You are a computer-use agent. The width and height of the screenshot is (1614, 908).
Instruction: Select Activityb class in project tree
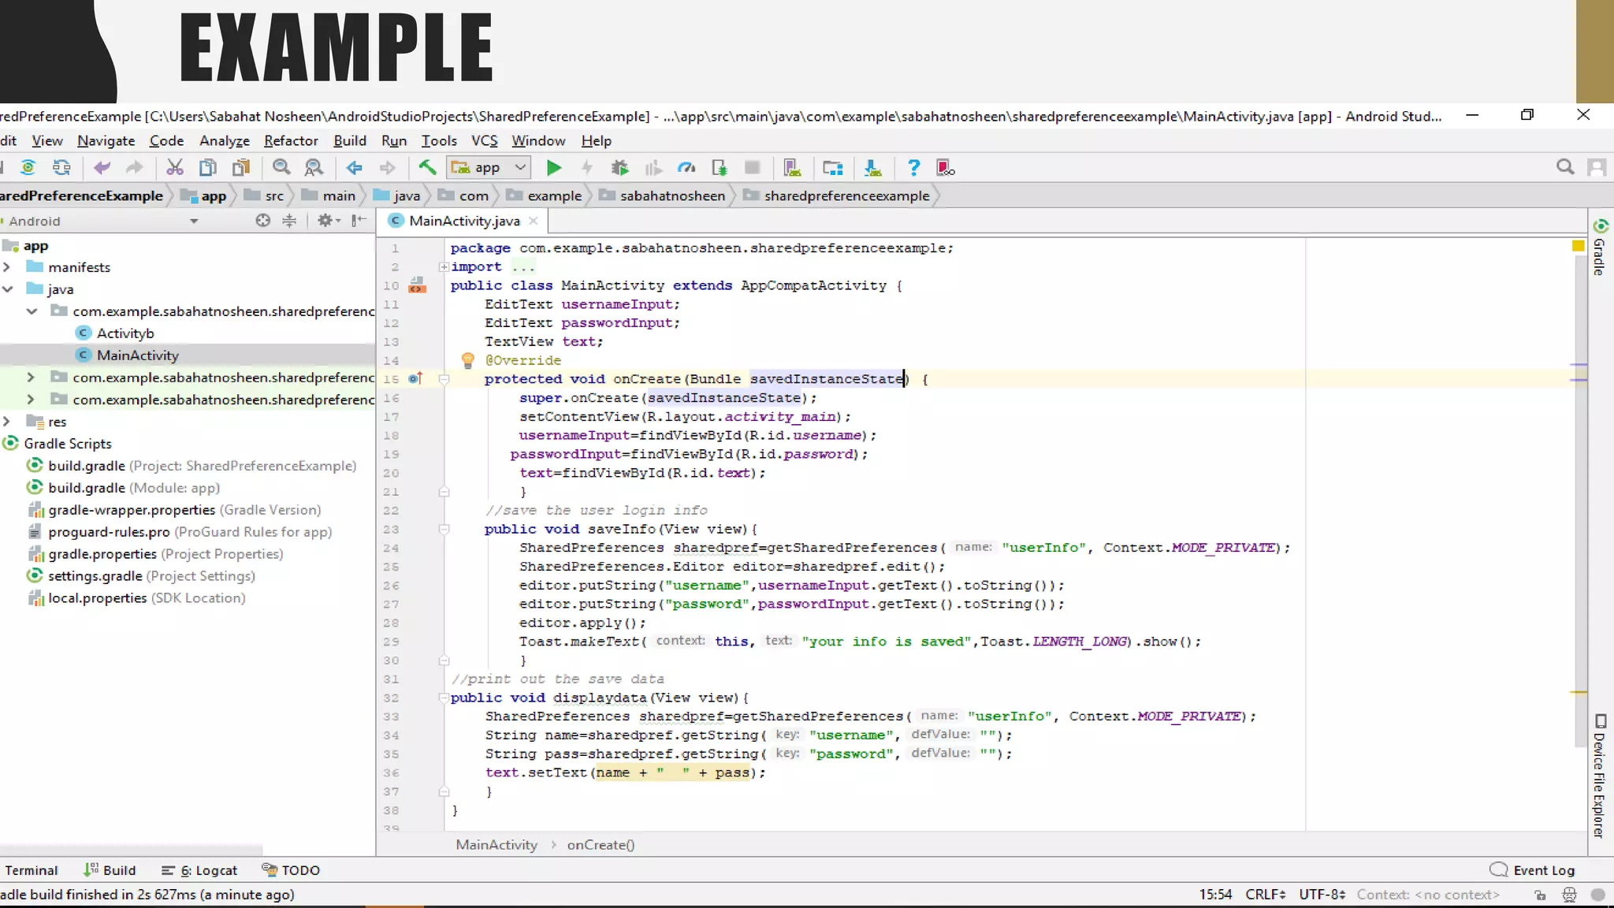[125, 333]
